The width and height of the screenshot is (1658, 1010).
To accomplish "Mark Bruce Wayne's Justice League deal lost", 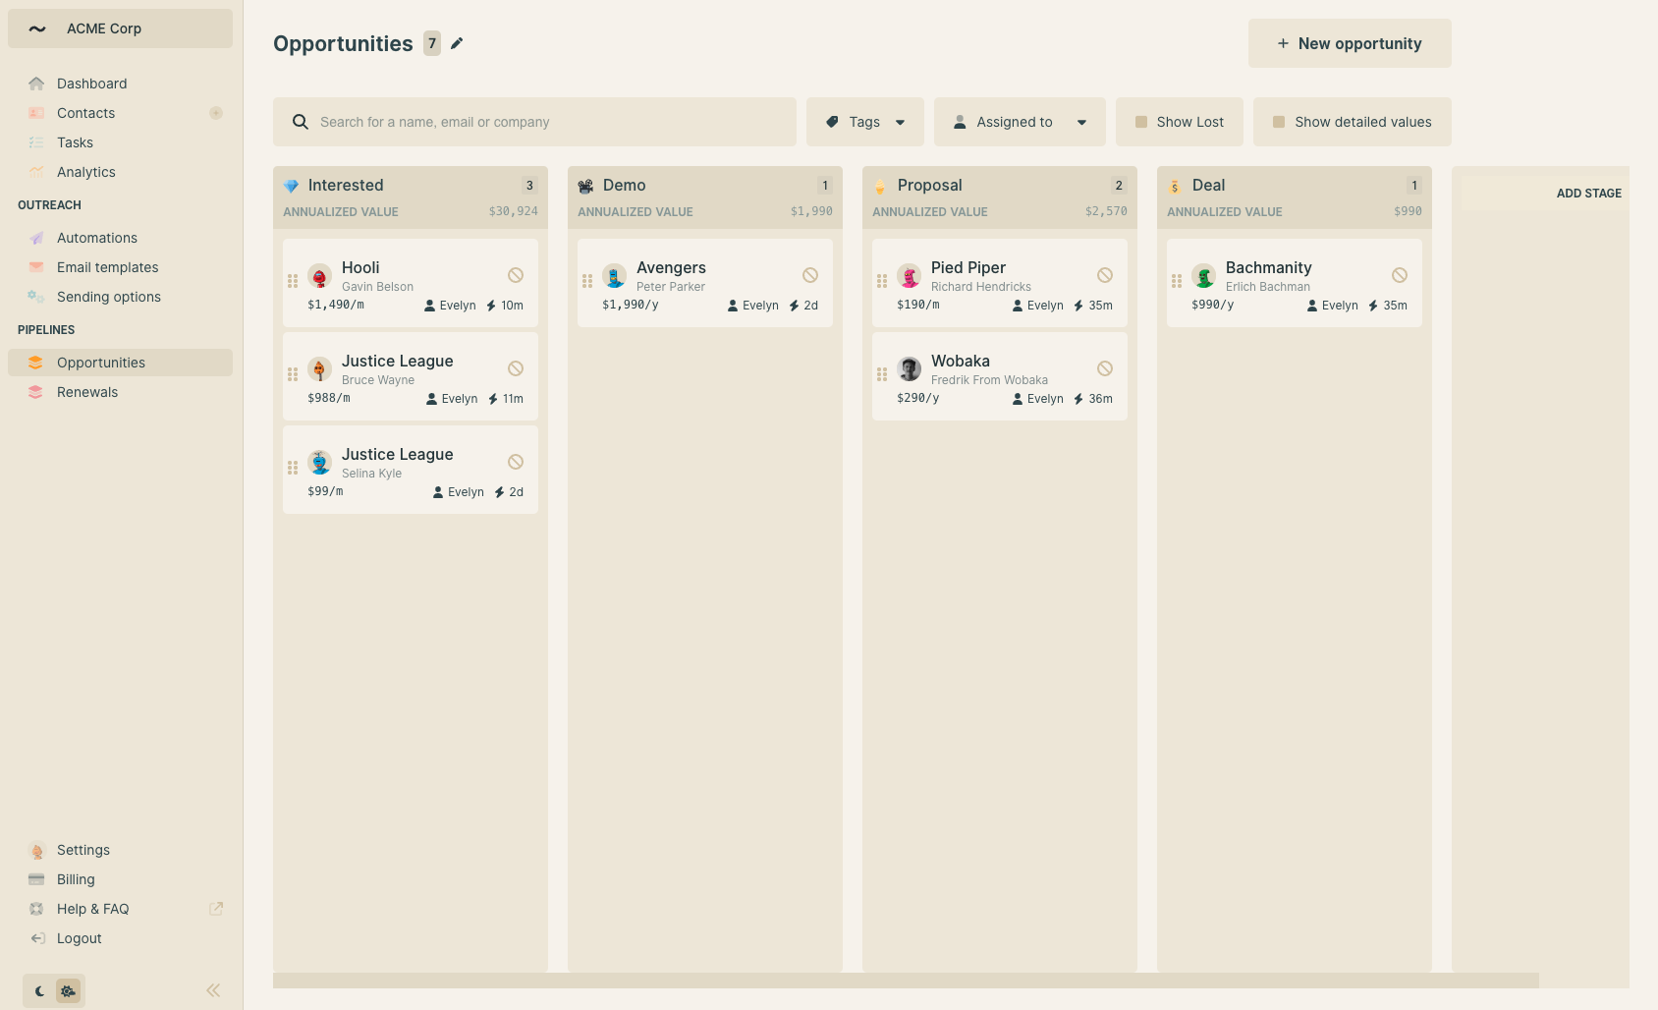I will [516, 368].
